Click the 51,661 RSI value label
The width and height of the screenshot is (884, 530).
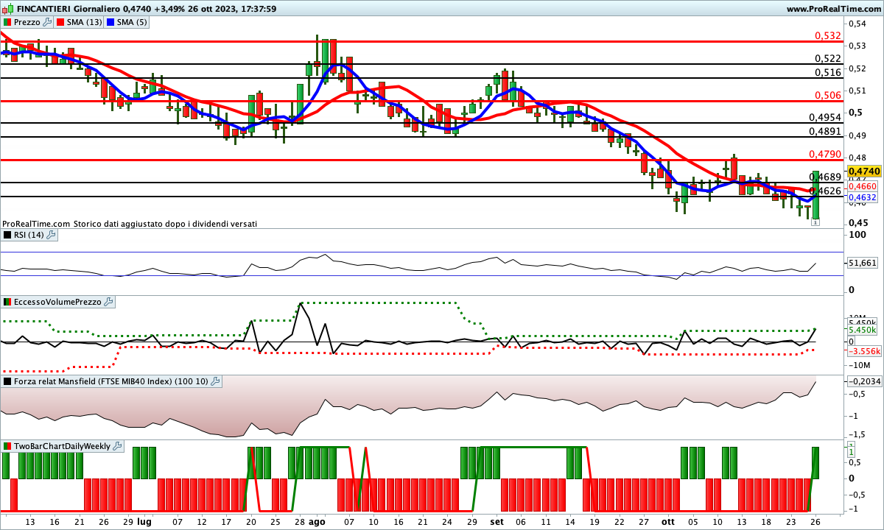[x=863, y=262]
